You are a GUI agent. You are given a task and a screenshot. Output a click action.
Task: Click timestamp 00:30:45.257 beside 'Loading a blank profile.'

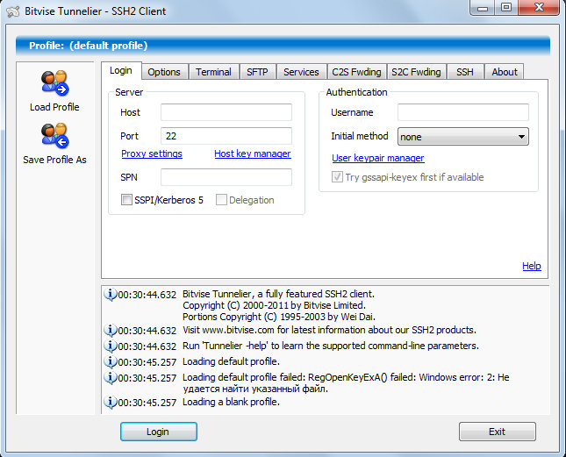(x=147, y=403)
